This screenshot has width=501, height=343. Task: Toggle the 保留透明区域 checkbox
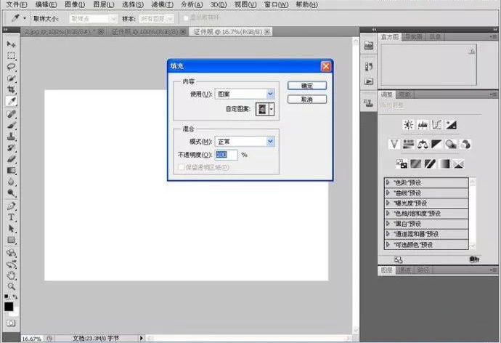pyautogui.click(x=182, y=167)
